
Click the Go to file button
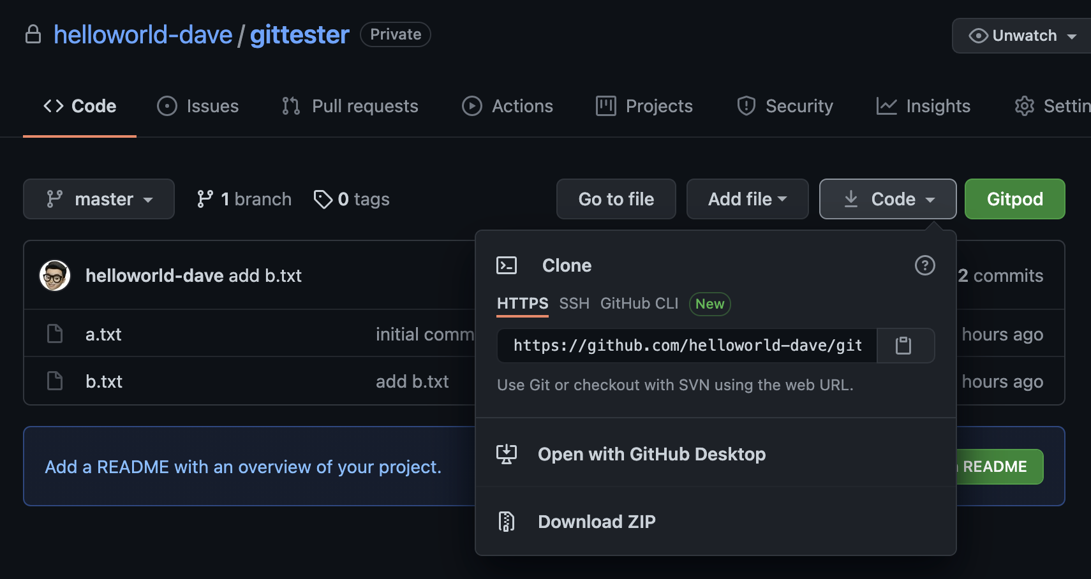[x=616, y=199]
